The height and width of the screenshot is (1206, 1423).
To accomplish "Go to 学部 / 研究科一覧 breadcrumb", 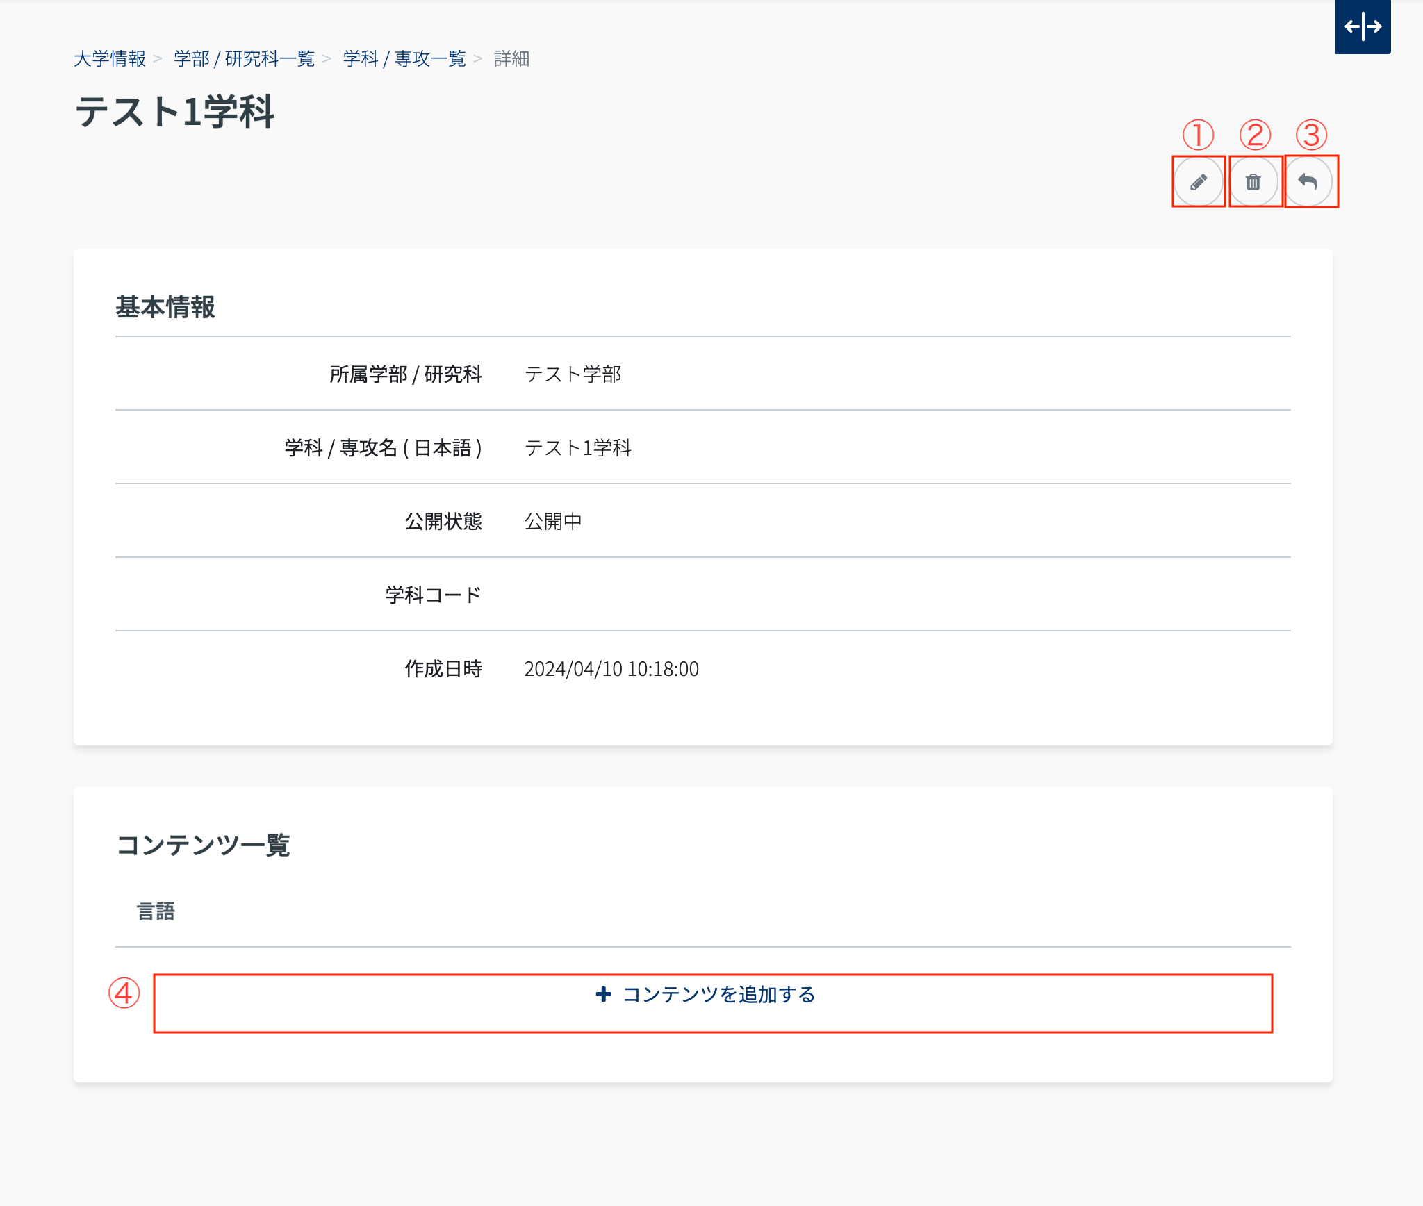I will 244,59.
